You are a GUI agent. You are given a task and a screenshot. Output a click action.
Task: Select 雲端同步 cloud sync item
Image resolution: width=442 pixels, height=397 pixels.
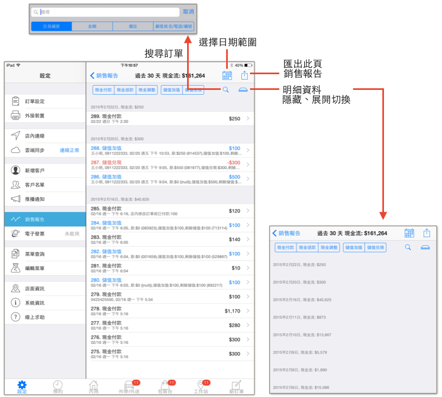coord(45,150)
